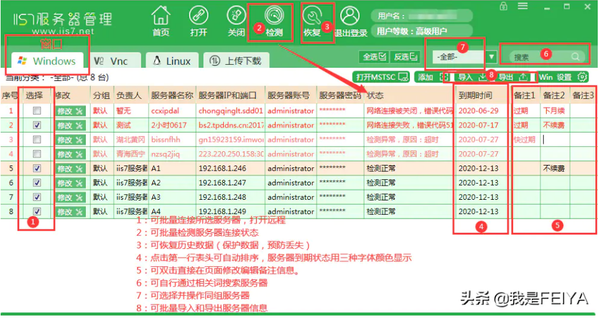Image resolution: width=599 pixels, height=318 pixels.
Task: Click 备注2 cell 下月续
Action: coord(554,111)
